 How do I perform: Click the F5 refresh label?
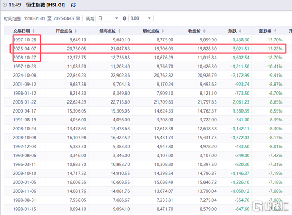[73, 5]
